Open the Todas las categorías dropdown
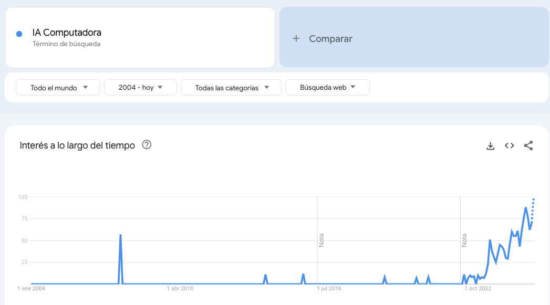 (x=231, y=87)
